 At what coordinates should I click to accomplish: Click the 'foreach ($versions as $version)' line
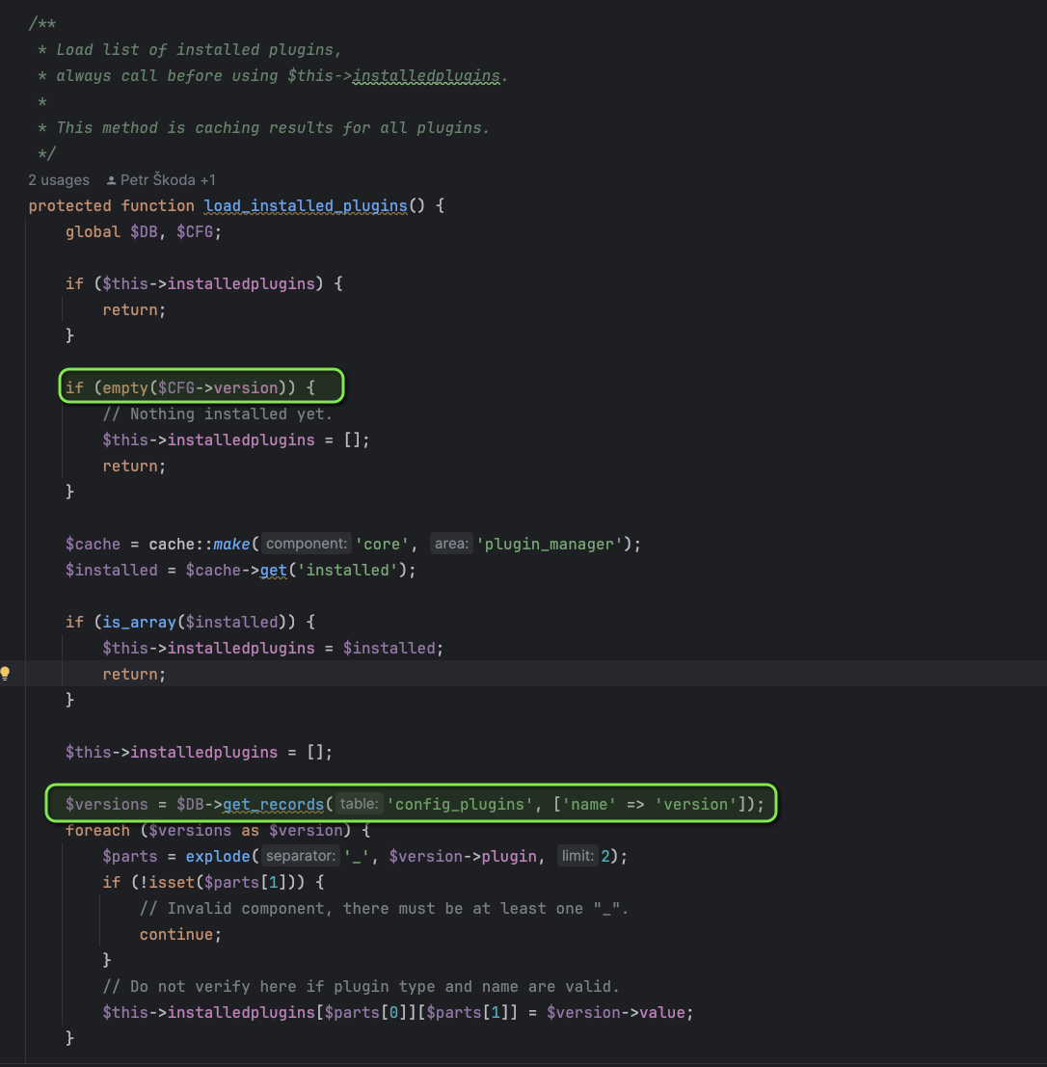click(x=217, y=830)
